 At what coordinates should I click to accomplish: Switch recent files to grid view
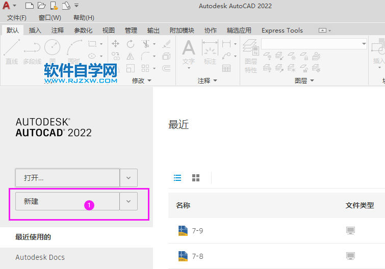tap(196, 178)
